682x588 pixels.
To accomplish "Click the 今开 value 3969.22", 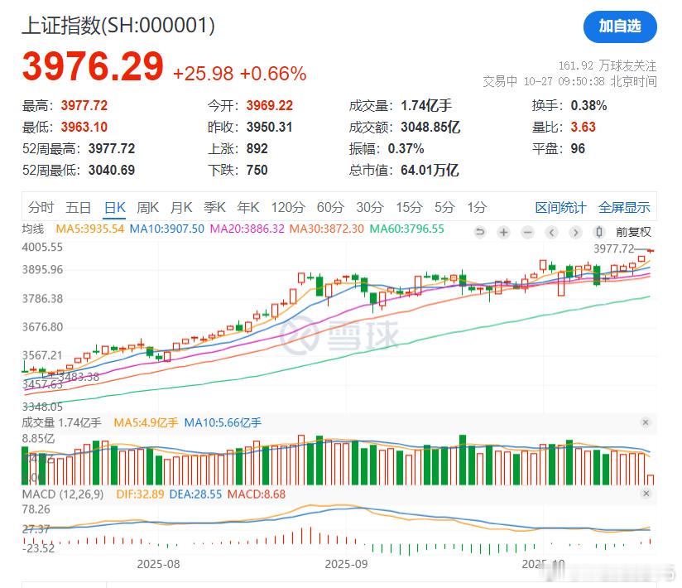I will 270,105.
